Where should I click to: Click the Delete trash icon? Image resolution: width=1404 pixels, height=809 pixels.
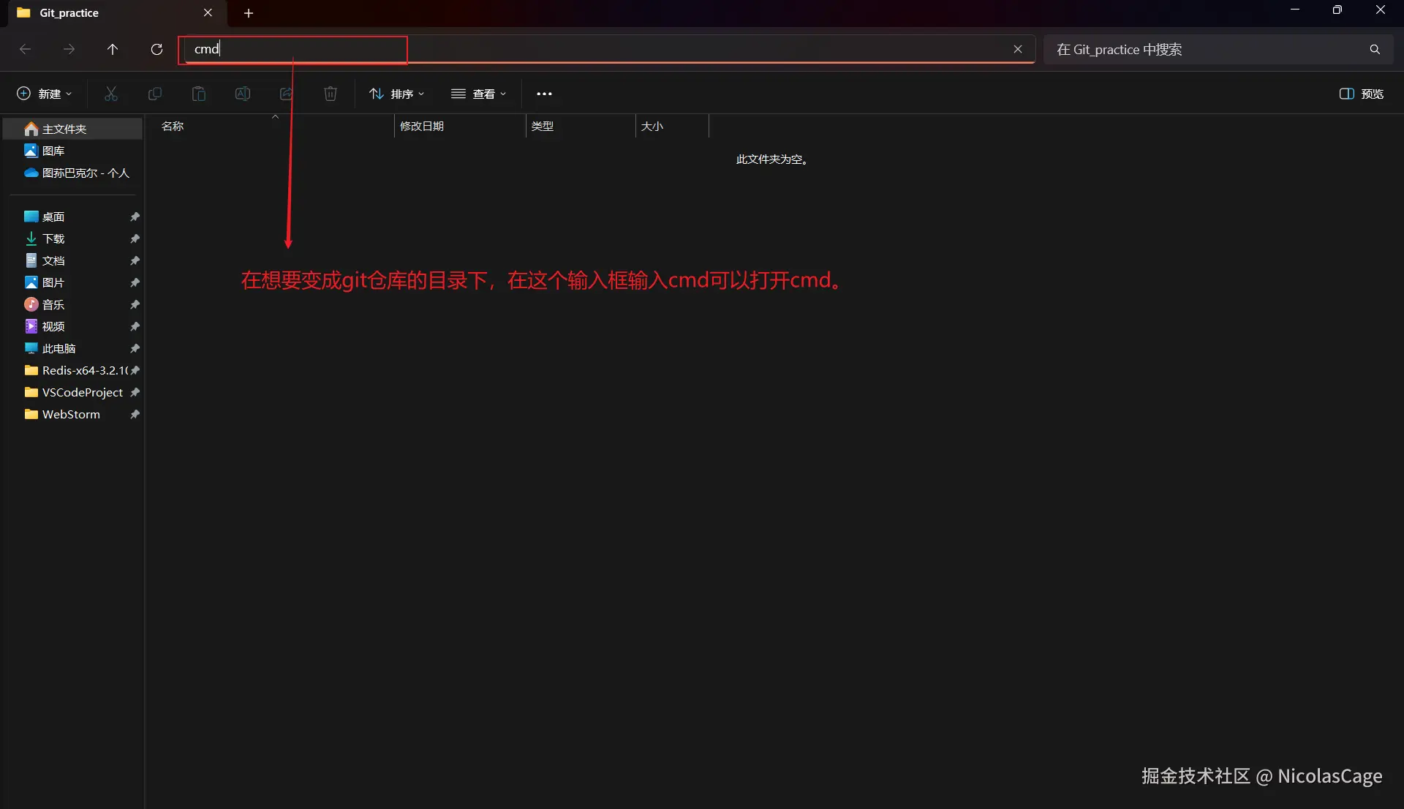[331, 94]
